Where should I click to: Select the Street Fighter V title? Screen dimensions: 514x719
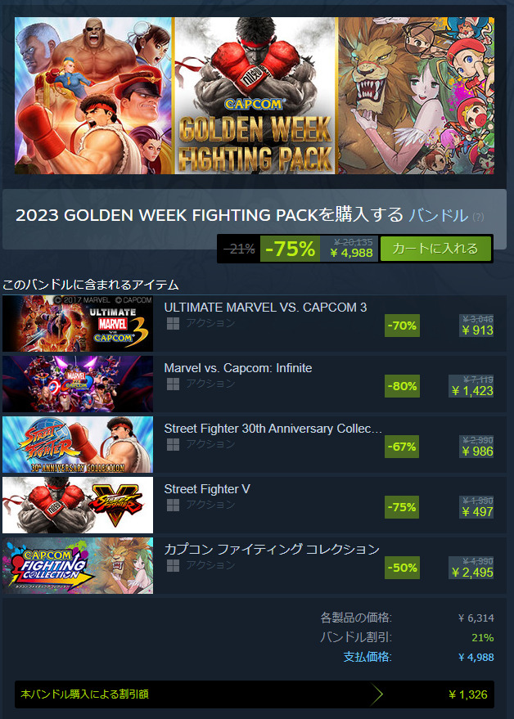207,489
